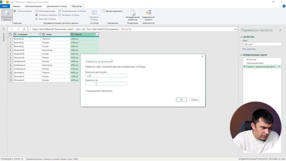Open the Сотрудник column filter dropdown
Viewport: 286px width, 161px height.
point(40,34)
